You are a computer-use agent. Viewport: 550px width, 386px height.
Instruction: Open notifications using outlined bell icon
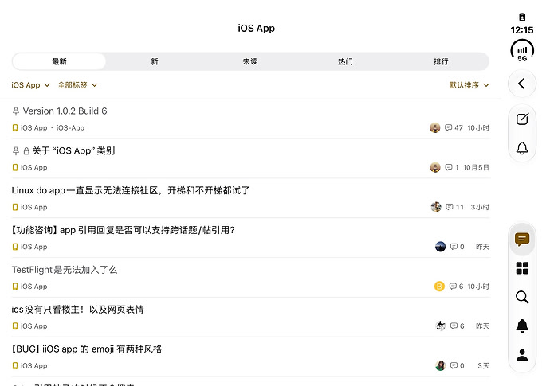tap(522, 148)
